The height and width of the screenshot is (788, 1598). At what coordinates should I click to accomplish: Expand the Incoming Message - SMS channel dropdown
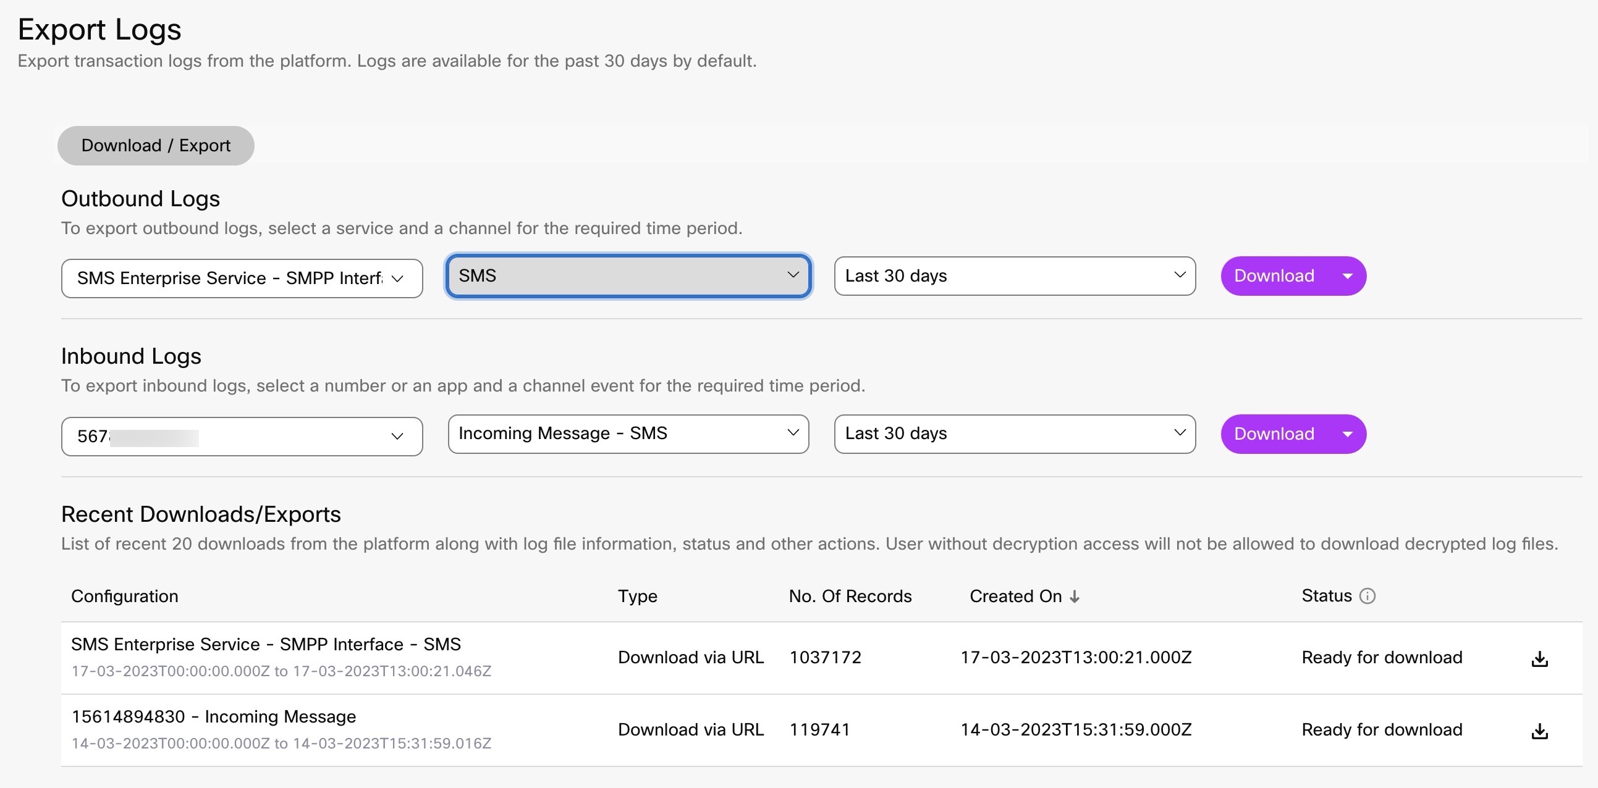628,433
